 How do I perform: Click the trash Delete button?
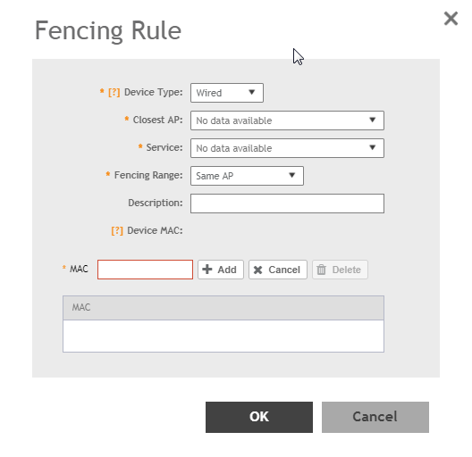click(340, 270)
